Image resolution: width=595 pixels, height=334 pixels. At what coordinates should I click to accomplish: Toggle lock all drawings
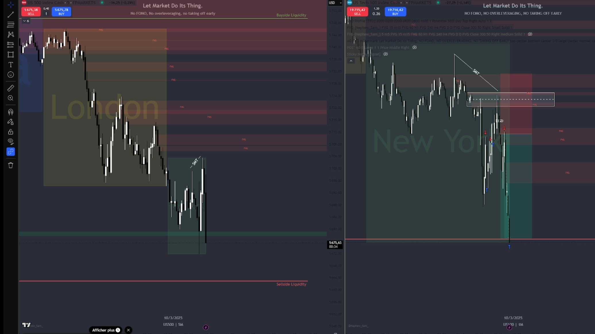pos(11,132)
